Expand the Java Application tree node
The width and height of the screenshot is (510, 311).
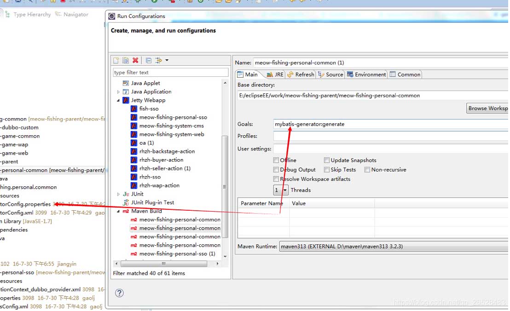pos(118,92)
